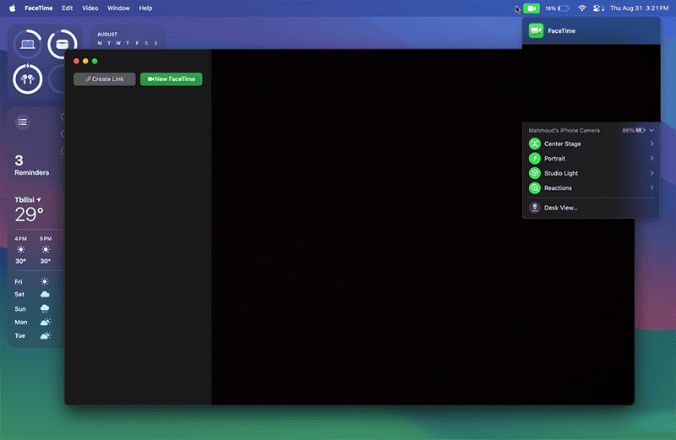This screenshot has height=440, width=676.
Task: Click the Mon partly cloudy forecast icon
Action: coord(46,322)
